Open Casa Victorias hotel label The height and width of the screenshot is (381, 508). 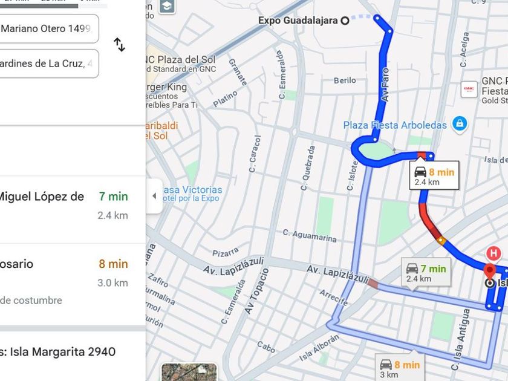(192, 194)
